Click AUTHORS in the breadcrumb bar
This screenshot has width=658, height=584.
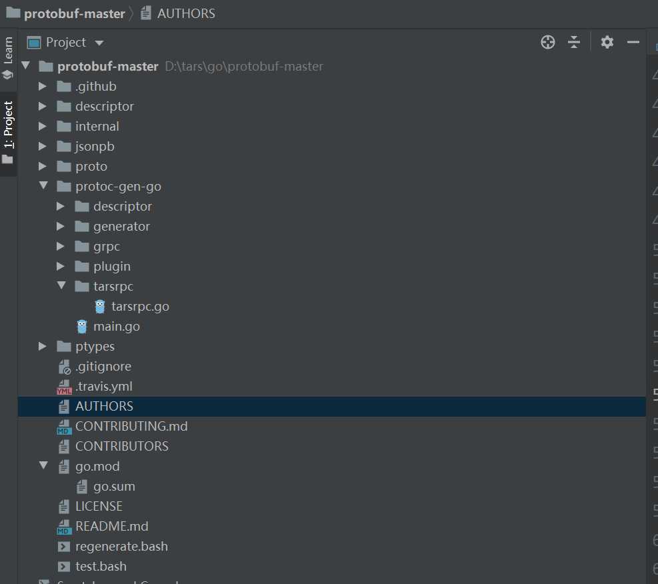point(186,13)
